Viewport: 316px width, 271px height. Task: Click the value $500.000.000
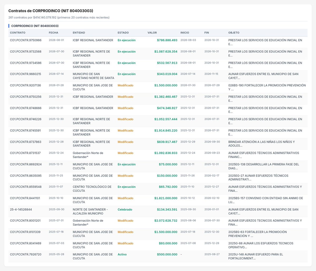(x=167, y=254)
